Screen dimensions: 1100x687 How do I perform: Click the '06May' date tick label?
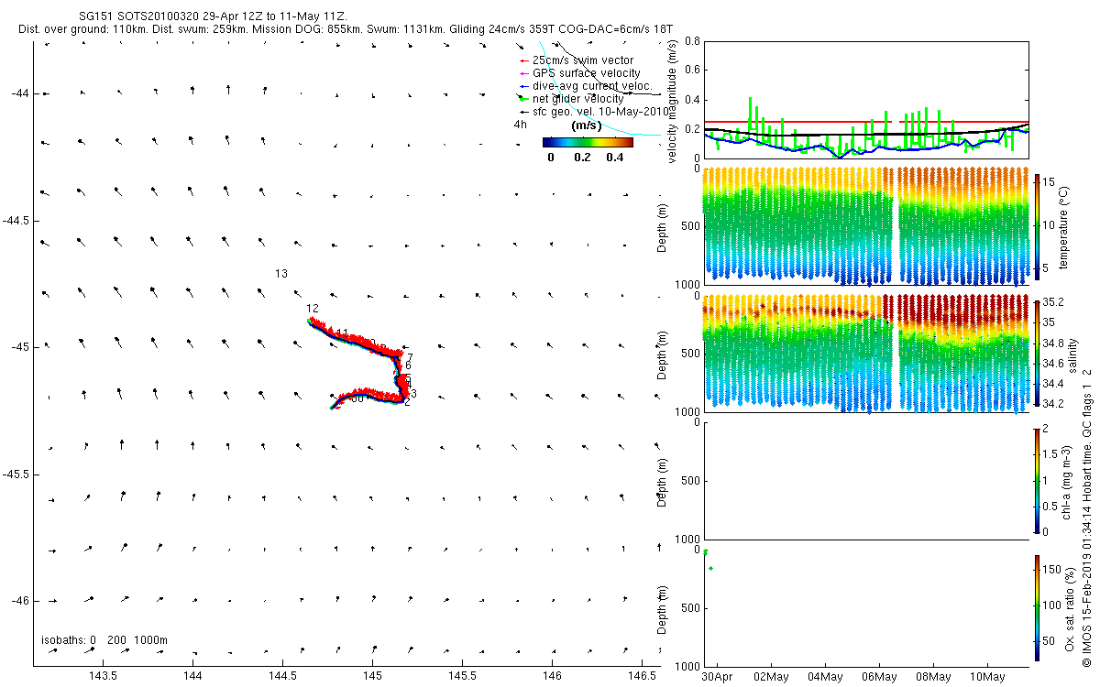(x=879, y=677)
